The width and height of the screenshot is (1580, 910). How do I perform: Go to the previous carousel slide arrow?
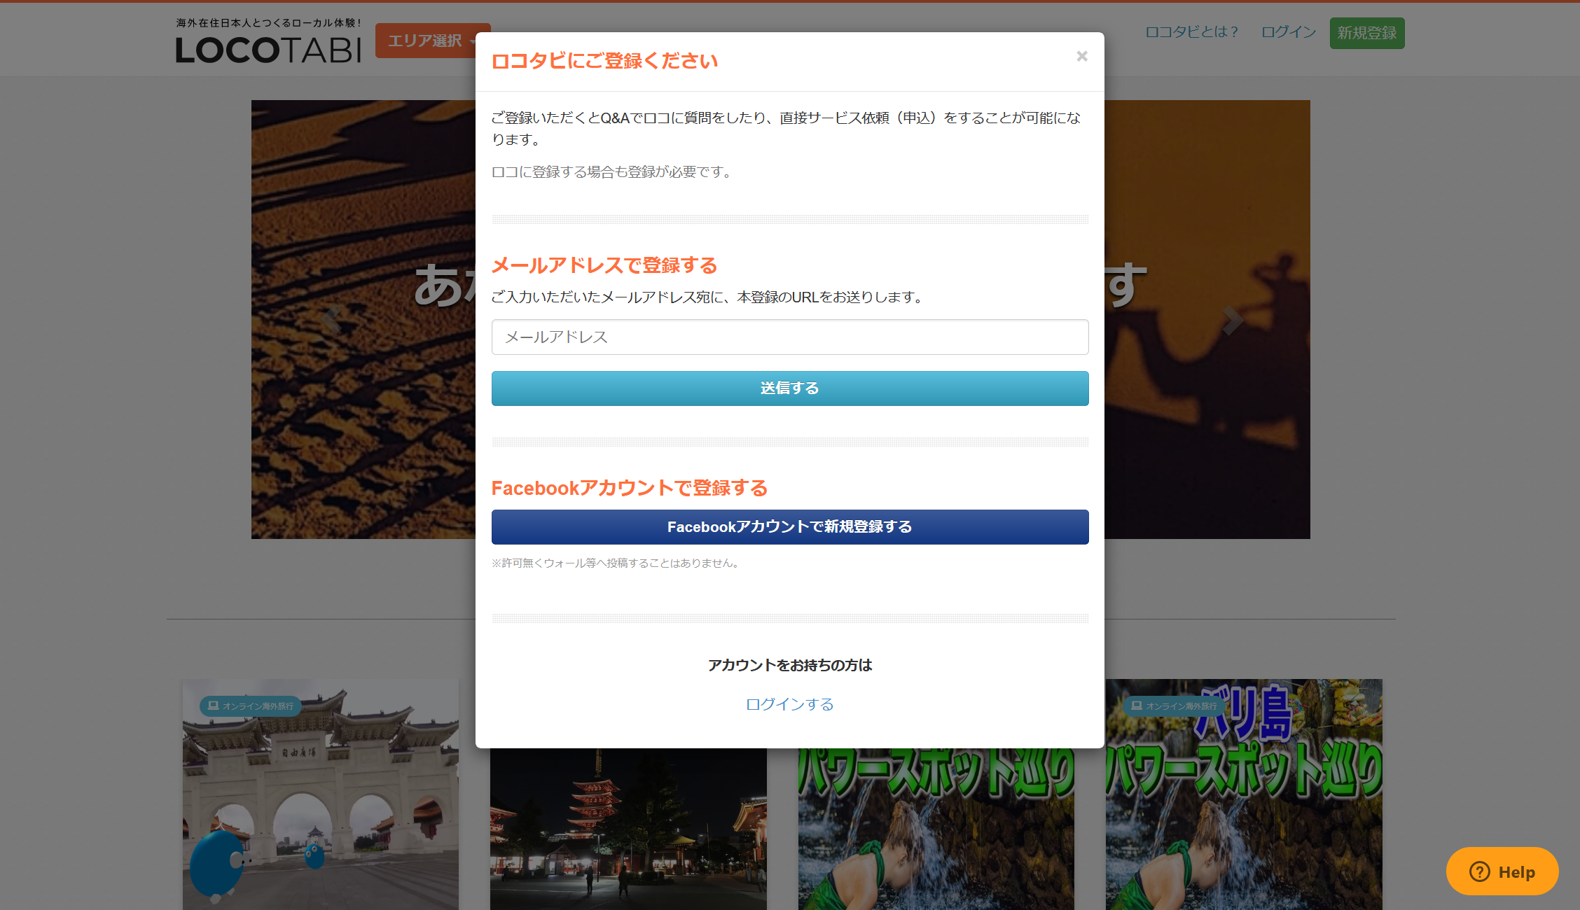point(331,320)
